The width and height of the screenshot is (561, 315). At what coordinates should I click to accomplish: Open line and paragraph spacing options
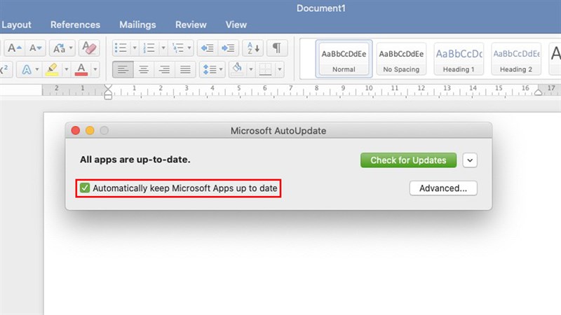[x=212, y=69]
